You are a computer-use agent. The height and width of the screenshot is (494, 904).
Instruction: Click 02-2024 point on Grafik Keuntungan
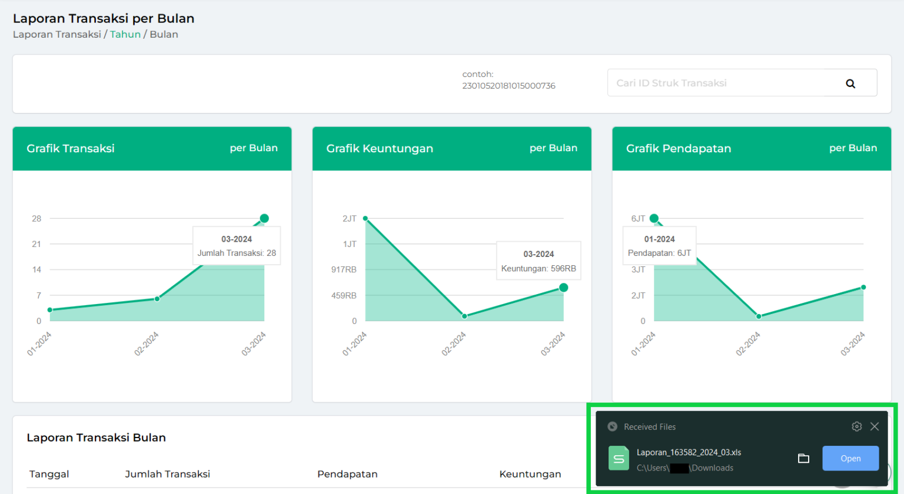point(464,316)
